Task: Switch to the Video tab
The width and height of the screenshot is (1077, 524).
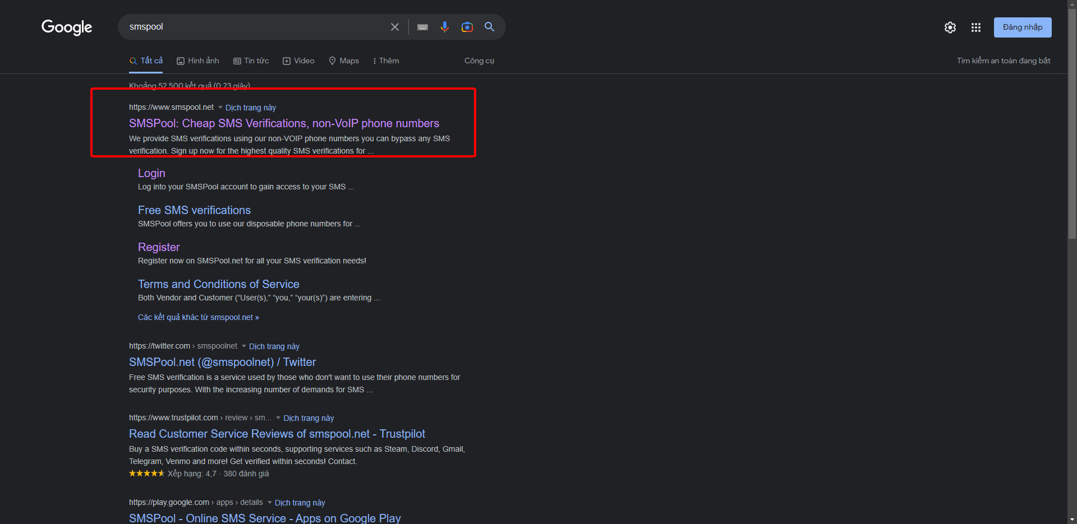Action: point(298,61)
